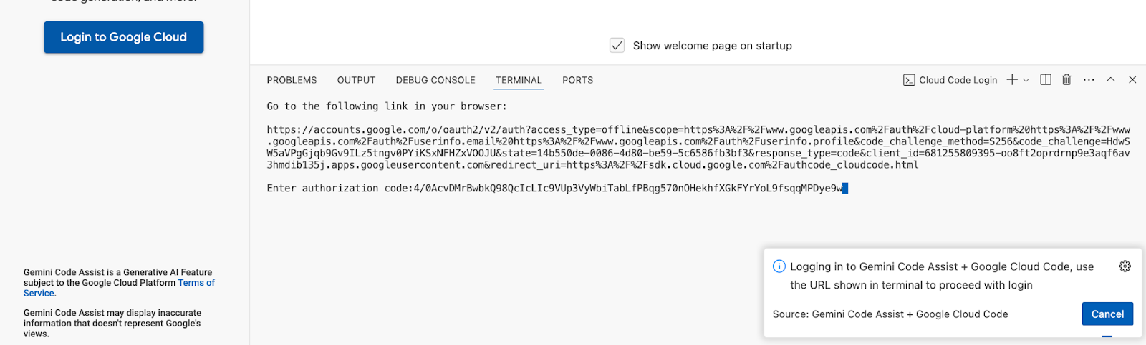Image resolution: width=1146 pixels, height=345 pixels.
Task: Click 'Source: Gemini Code Assist + Google Cloud Code' text
Action: tap(890, 314)
